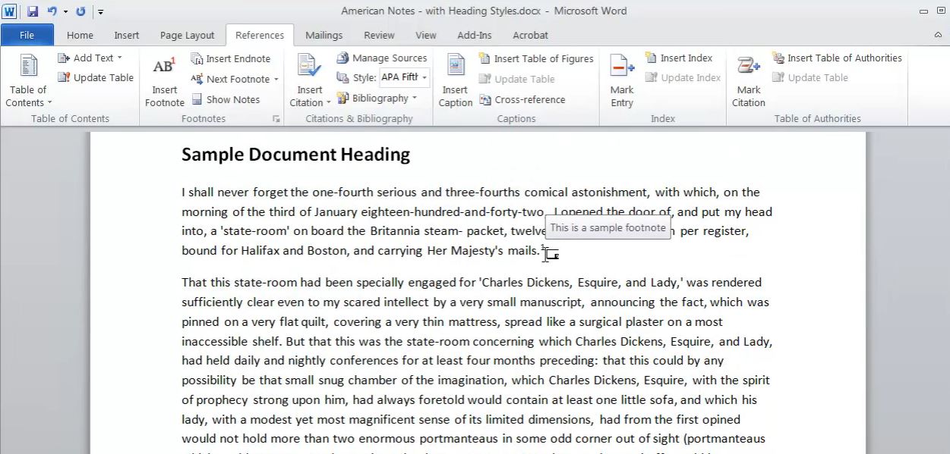950x454 pixels.
Task: Click Manage Sources
Action: (x=381, y=58)
